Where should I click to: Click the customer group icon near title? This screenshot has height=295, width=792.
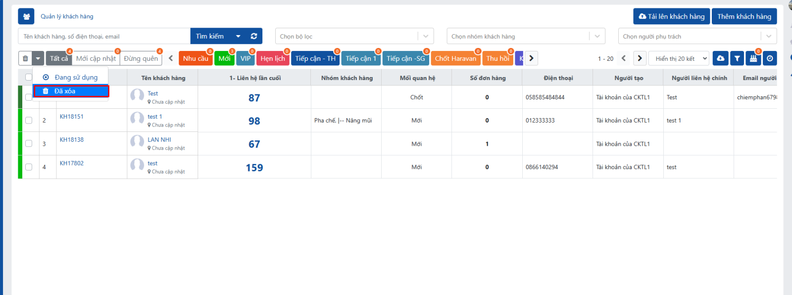(x=26, y=16)
